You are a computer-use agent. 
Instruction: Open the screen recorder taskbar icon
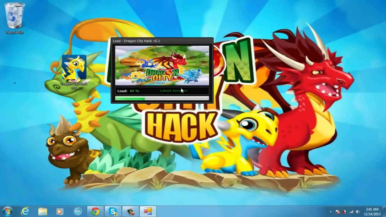click(131, 211)
